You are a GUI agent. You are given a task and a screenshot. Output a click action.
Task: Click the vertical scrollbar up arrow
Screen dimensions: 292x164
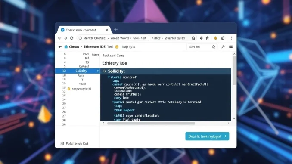point(234,54)
